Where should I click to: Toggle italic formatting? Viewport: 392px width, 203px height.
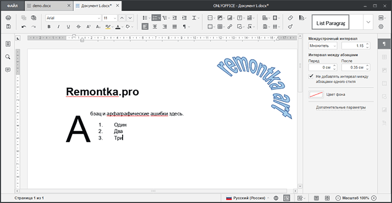58,27
